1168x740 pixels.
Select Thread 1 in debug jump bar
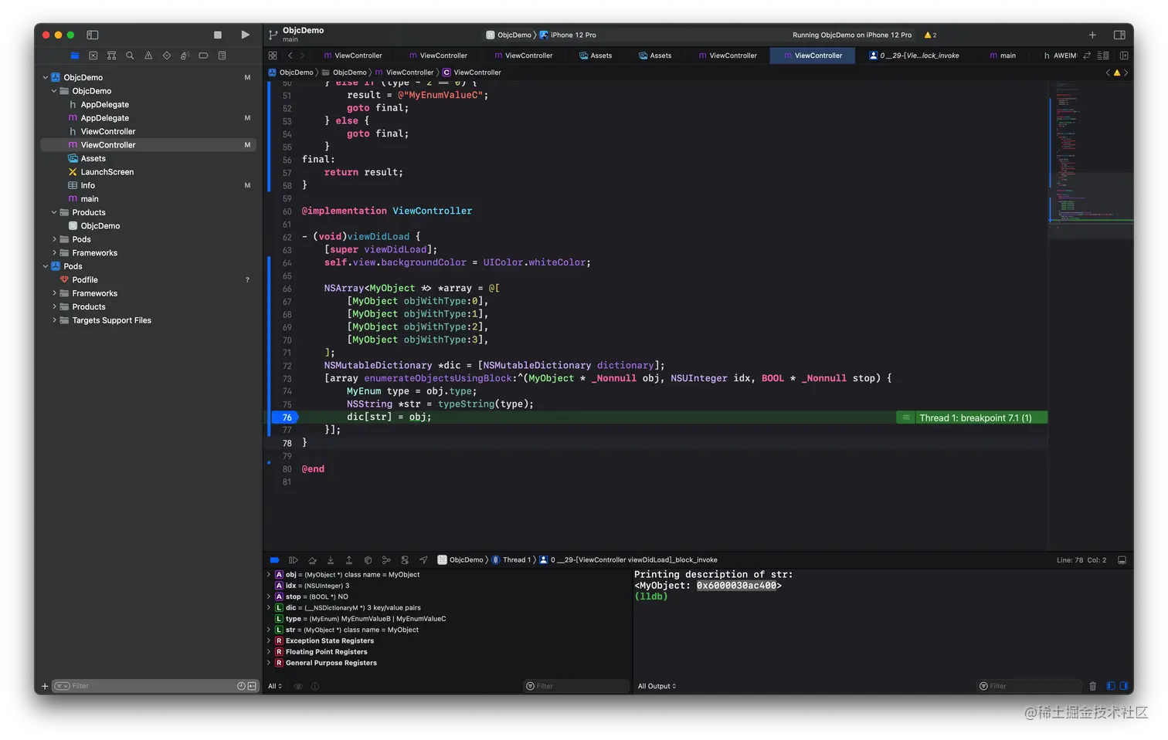[511, 560]
